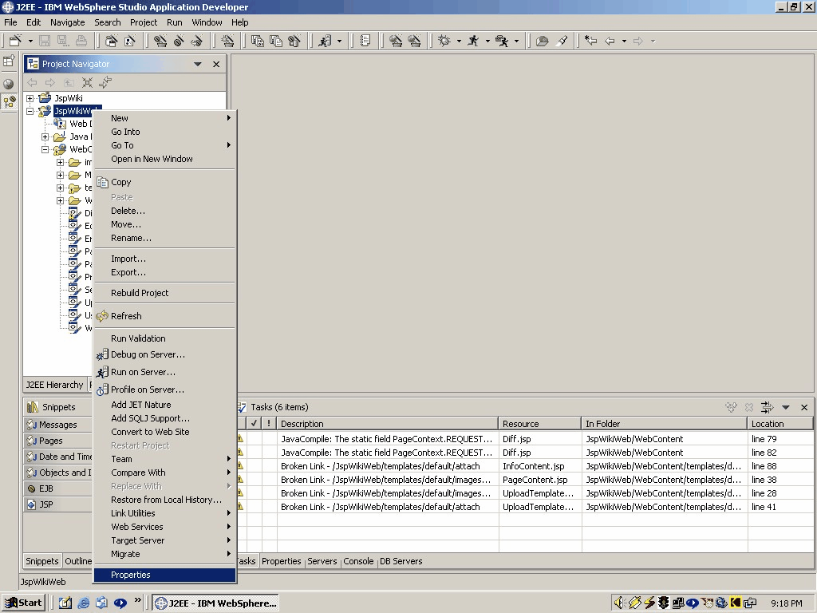Screen dimensions: 817x613
Task: Click Open a Perspective icon in left bar
Action: pos(9,61)
